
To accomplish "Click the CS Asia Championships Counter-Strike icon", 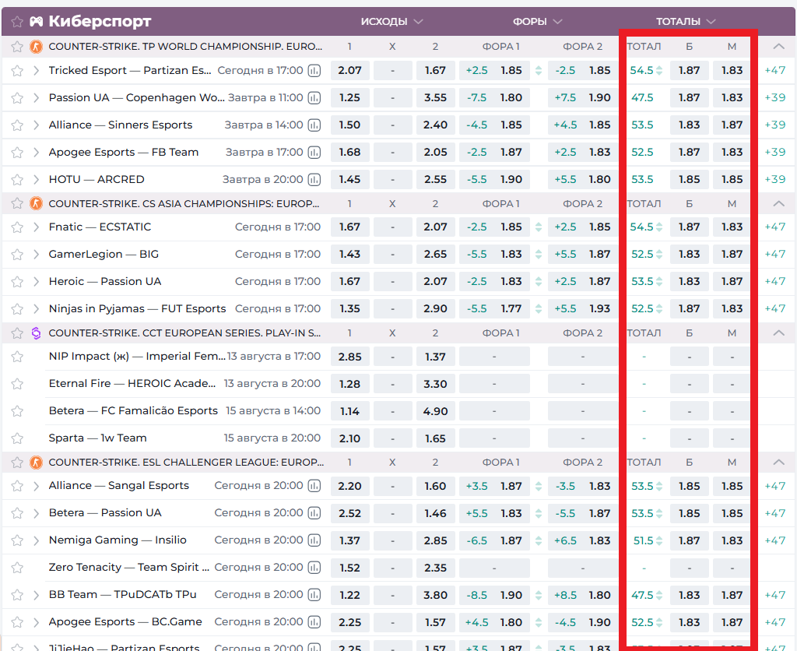I will click(x=36, y=203).
